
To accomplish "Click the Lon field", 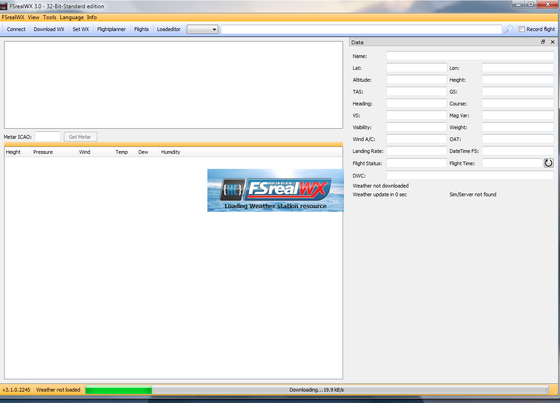I will [x=518, y=68].
